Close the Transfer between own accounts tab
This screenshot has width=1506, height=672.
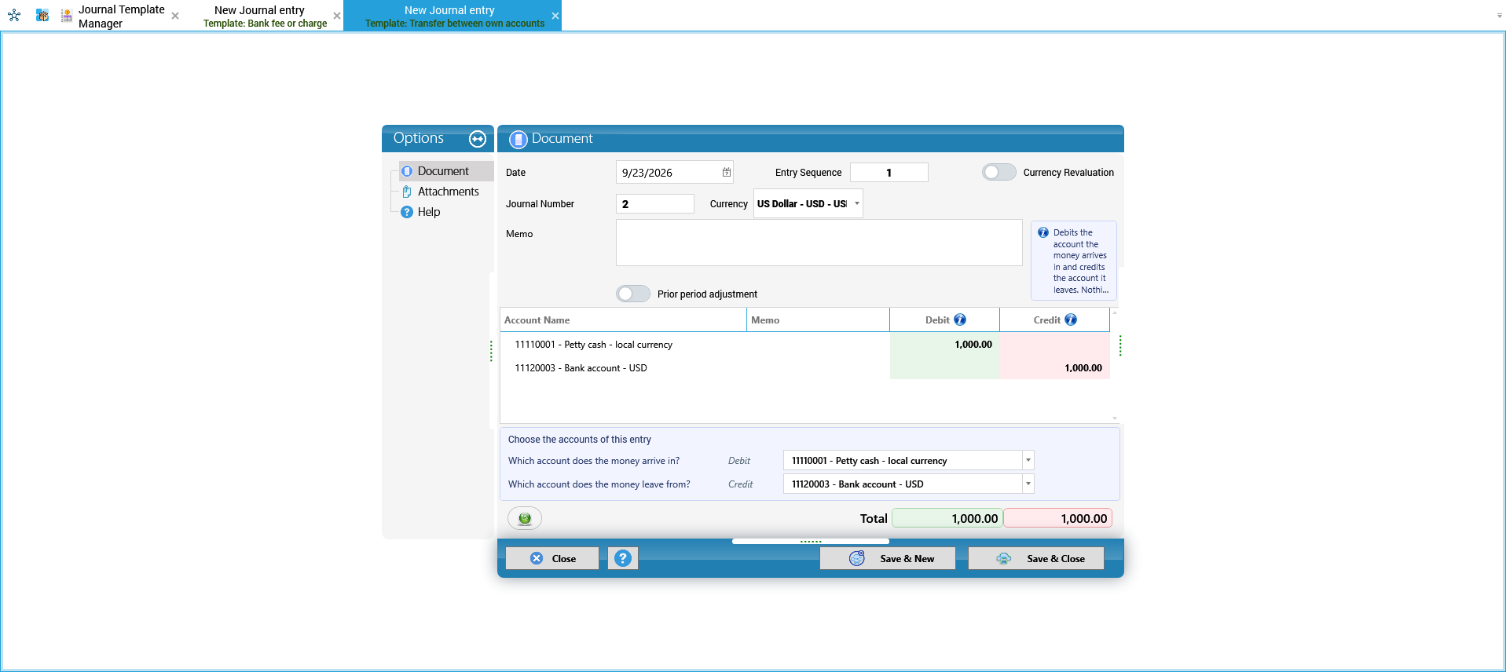click(x=555, y=16)
